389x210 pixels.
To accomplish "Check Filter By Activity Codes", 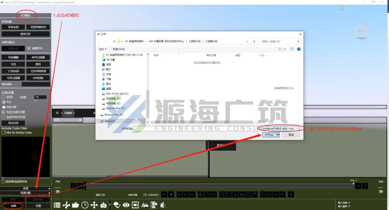I will click(x=3, y=133).
